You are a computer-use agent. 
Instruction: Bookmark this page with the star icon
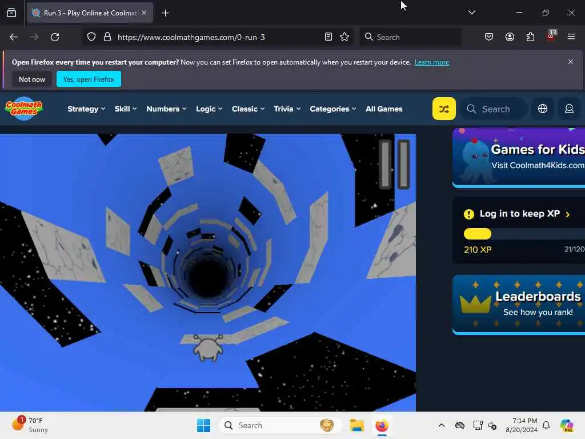pyautogui.click(x=344, y=37)
